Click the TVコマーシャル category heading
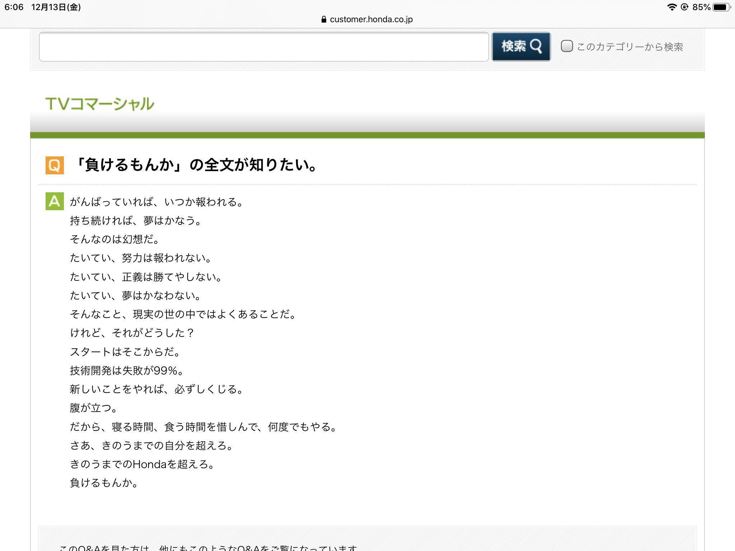The image size is (735, 551). pyautogui.click(x=100, y=104)
